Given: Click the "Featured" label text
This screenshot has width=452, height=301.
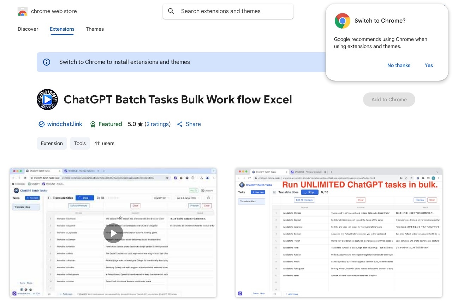Looking at the screenshot, I should 110,124.
